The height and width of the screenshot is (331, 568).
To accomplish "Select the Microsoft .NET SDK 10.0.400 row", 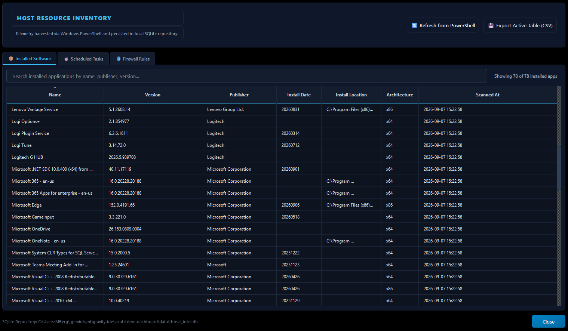I will pyautogui.click(x=282, y=169).
